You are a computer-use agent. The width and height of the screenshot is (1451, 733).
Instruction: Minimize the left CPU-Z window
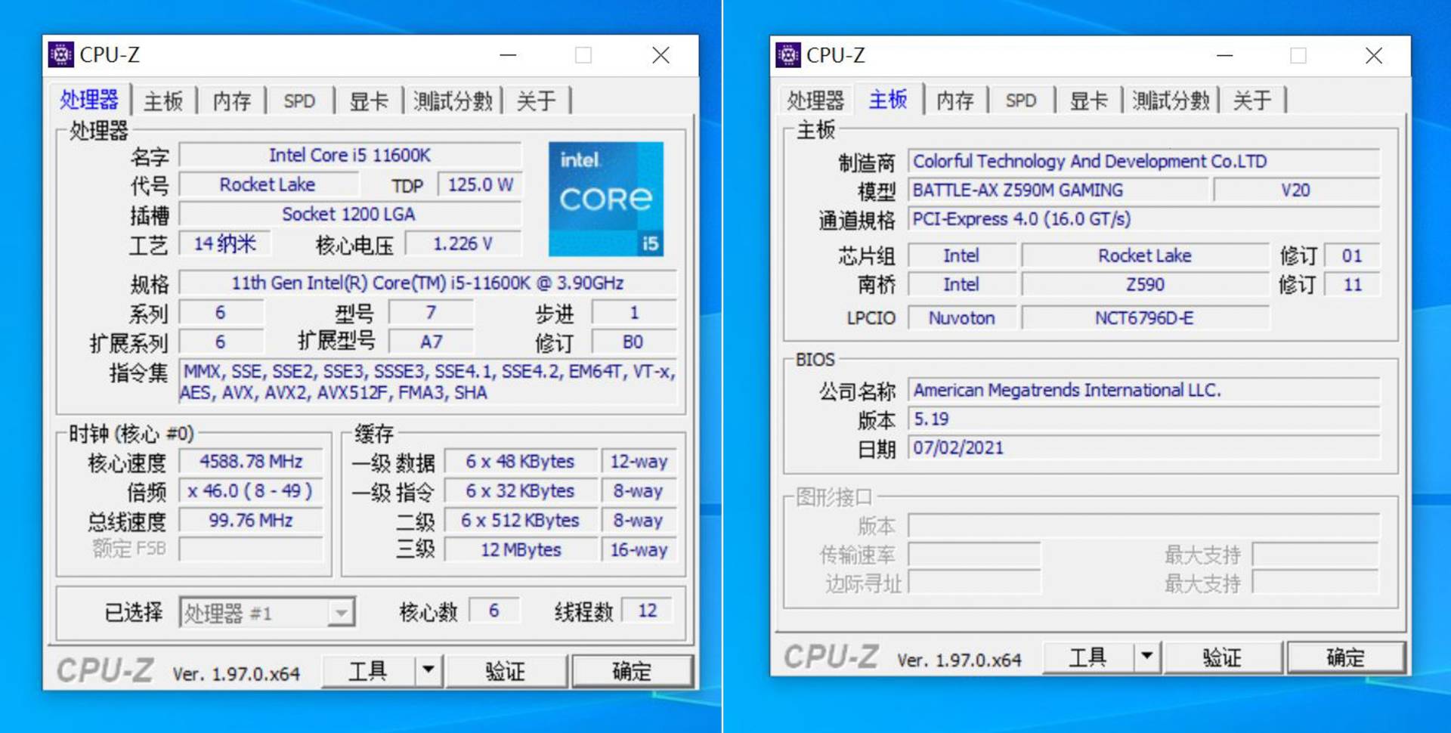tap(508, 55)
